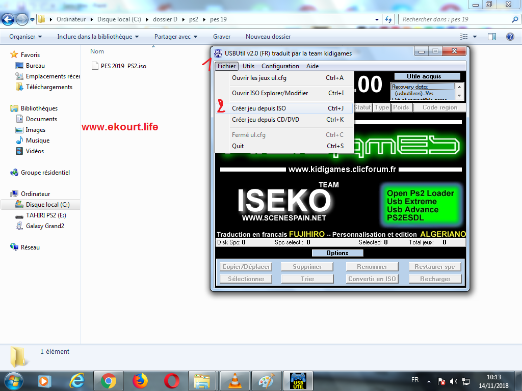Change the Explorer view icon
522x391 pixels.
pos(463,37)
